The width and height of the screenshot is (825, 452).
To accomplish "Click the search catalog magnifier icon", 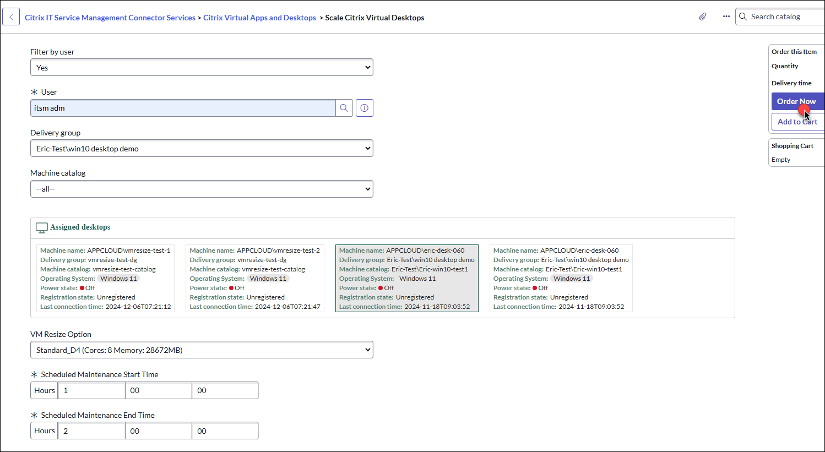I will click(x=743, y=17).
